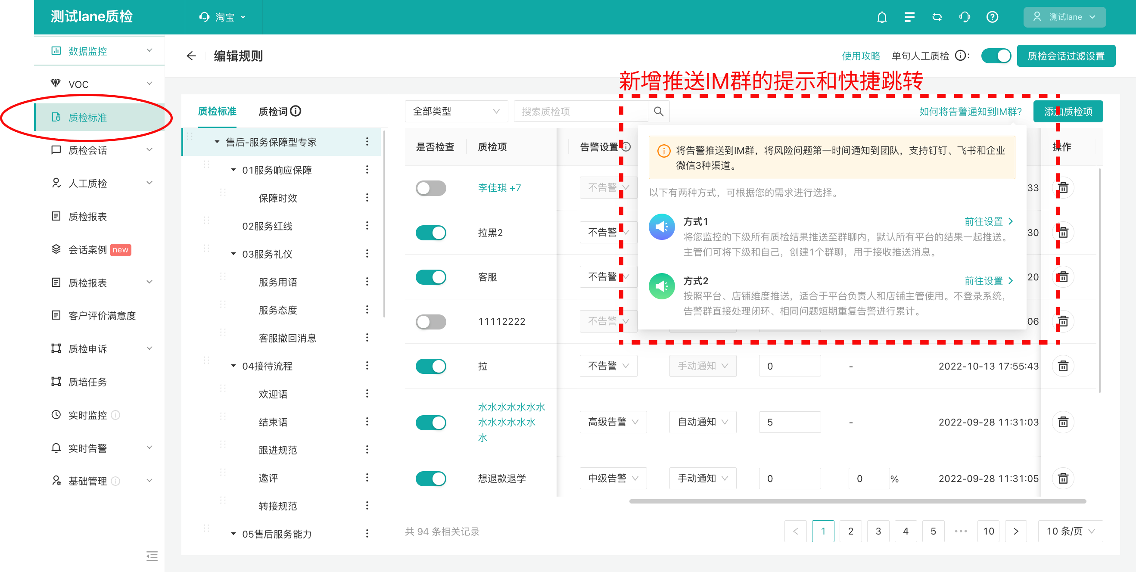Open the 淘宝 platform dropdown
Viewport: 1136px width, 572px height.
223,17
